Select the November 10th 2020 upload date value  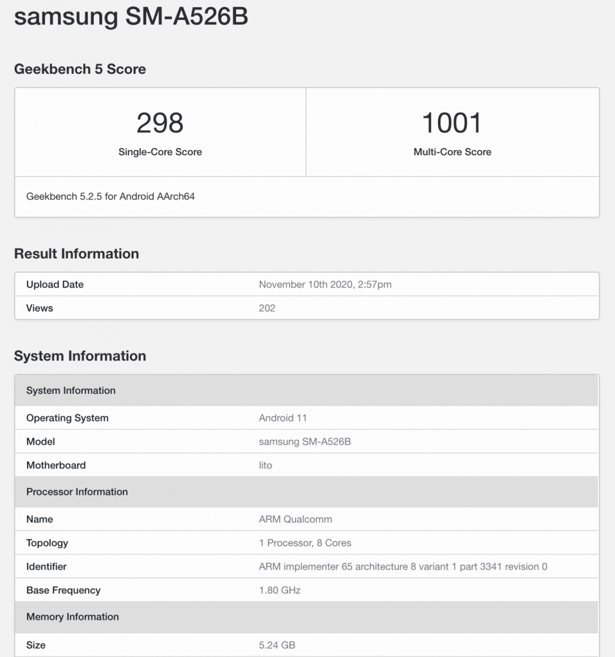pyautogui.click(x=324, y=284)
